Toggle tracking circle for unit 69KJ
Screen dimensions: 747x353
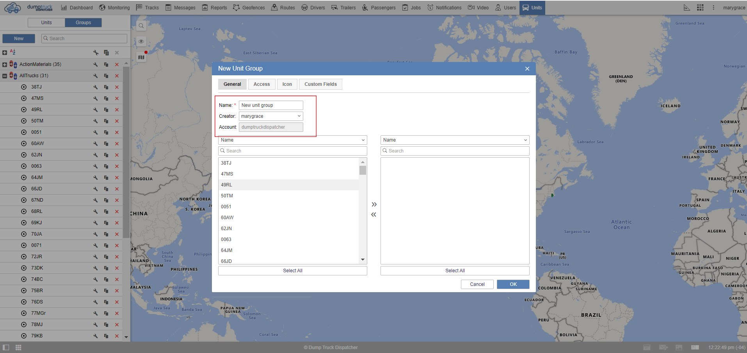[x=24, y=223]
